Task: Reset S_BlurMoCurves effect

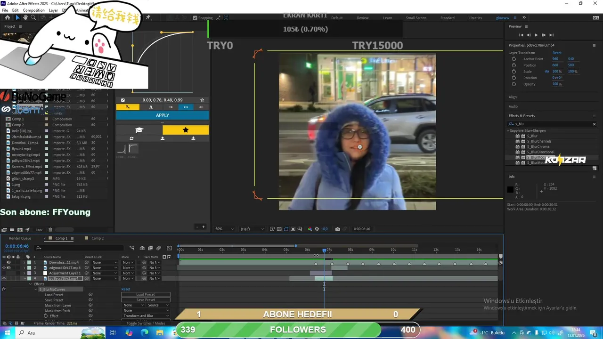Action: pos(126,289)
